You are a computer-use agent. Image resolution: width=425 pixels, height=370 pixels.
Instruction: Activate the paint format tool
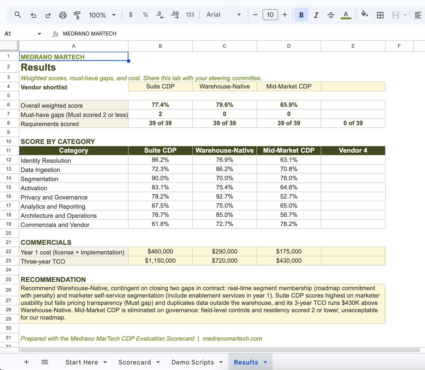pos(77,15)
